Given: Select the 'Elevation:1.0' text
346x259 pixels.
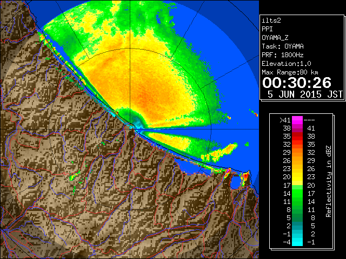Looking at the screenshot, I should click(x=287, y=64).
